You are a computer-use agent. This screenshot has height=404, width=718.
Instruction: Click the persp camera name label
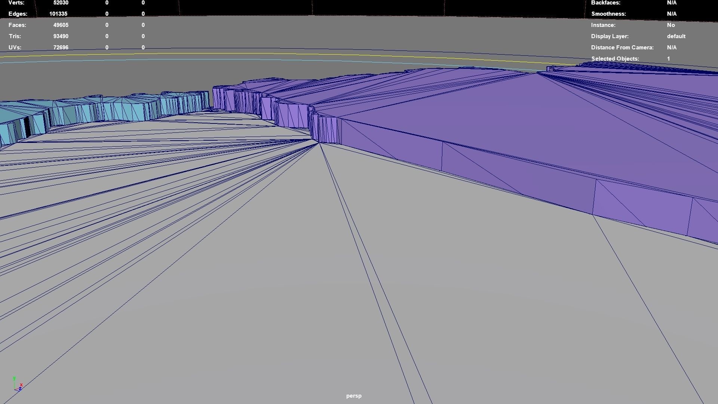click(x=353, y=396)
